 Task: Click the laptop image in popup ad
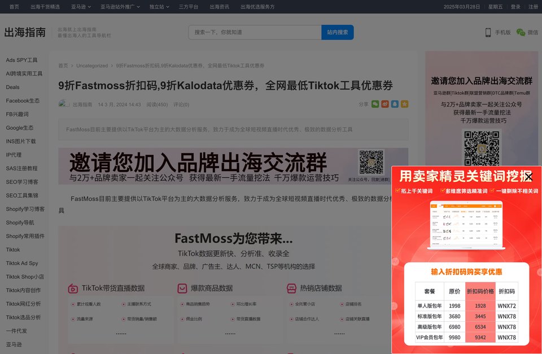coord(466,225)
